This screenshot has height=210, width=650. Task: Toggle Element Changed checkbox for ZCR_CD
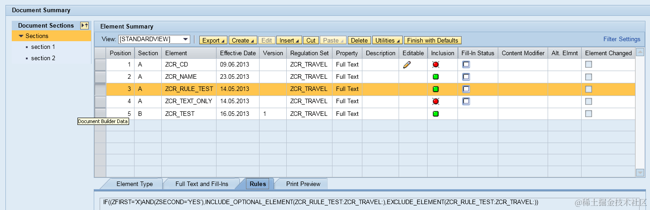click(x=588, y=65)
